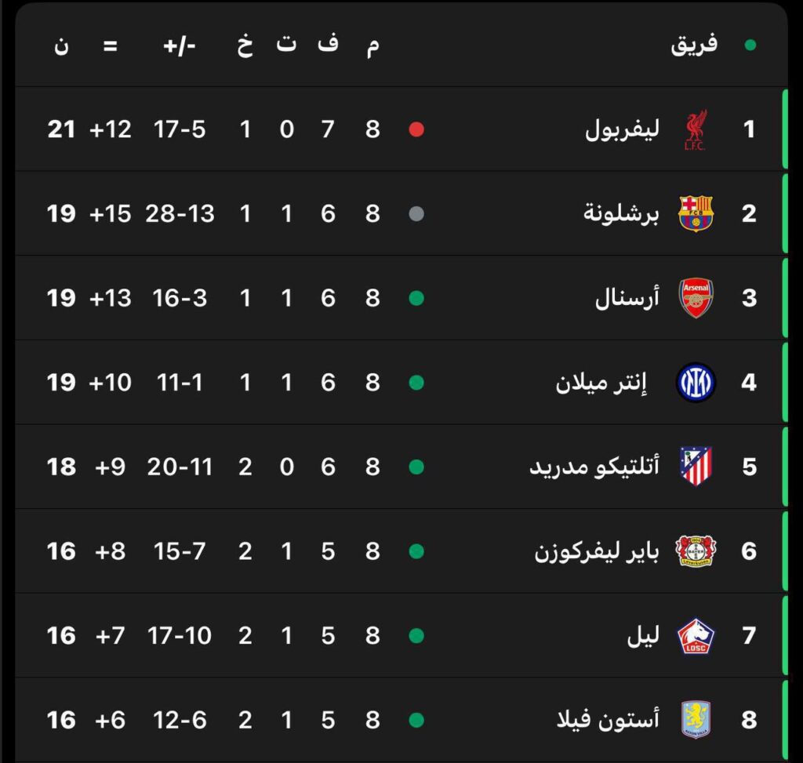Click the Bayer Leverkusen club crest
Image resolution: width=803 pixels, height=763 pixels.
click(696, 551)
